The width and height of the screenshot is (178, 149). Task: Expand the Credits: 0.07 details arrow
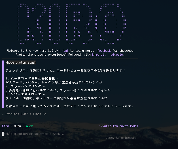point(3,114)
